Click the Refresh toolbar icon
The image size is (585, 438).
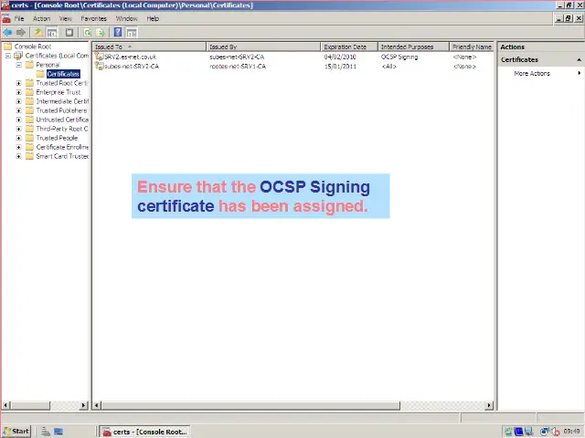pyautogui.click(x=87, y=33)
